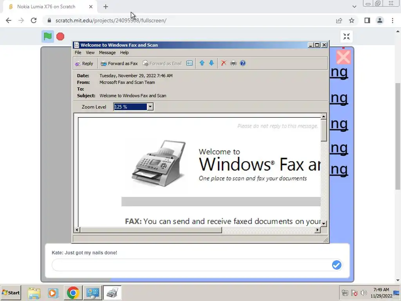This screenshot has width=401, height=301.
Task: Click the Action Center flag tray icon
Action: click(x=354, y=293)
